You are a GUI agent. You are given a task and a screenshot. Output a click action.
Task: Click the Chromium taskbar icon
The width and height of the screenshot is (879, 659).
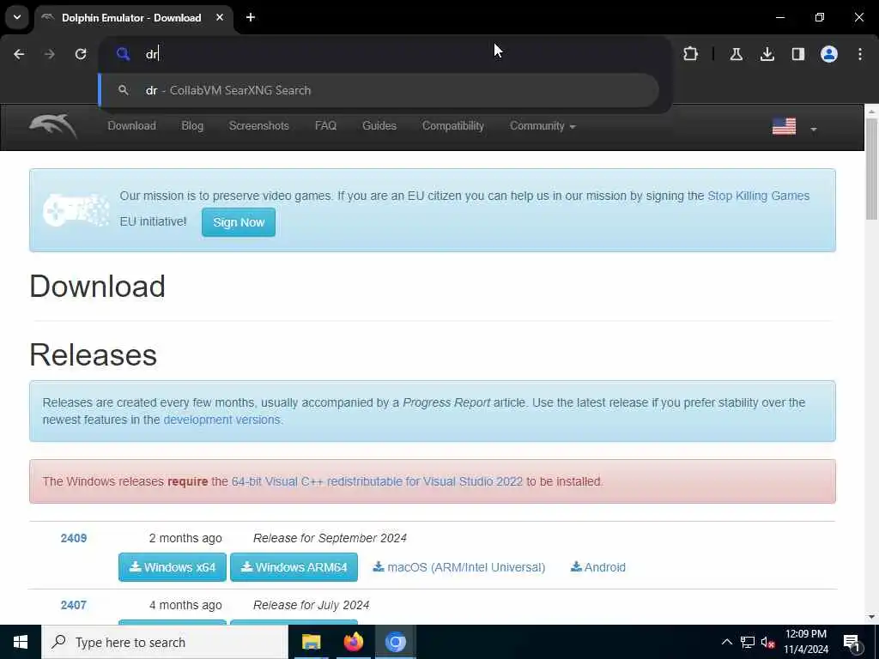[395, 642]
